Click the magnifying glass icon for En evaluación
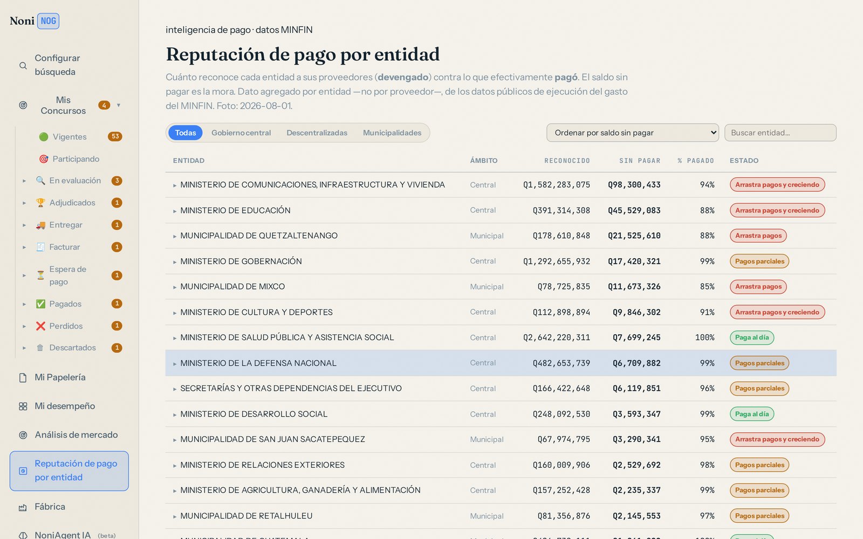This screenshot has width=863, height=539. click(x=40, y=181)
